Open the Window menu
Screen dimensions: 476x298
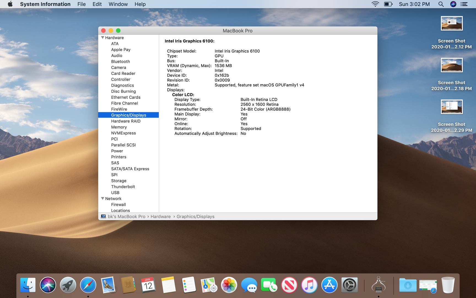pos(118,4)
